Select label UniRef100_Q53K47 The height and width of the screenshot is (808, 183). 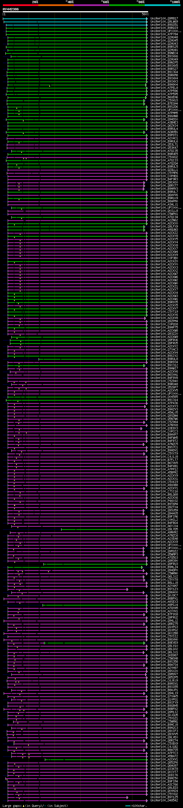click(164, 148)
